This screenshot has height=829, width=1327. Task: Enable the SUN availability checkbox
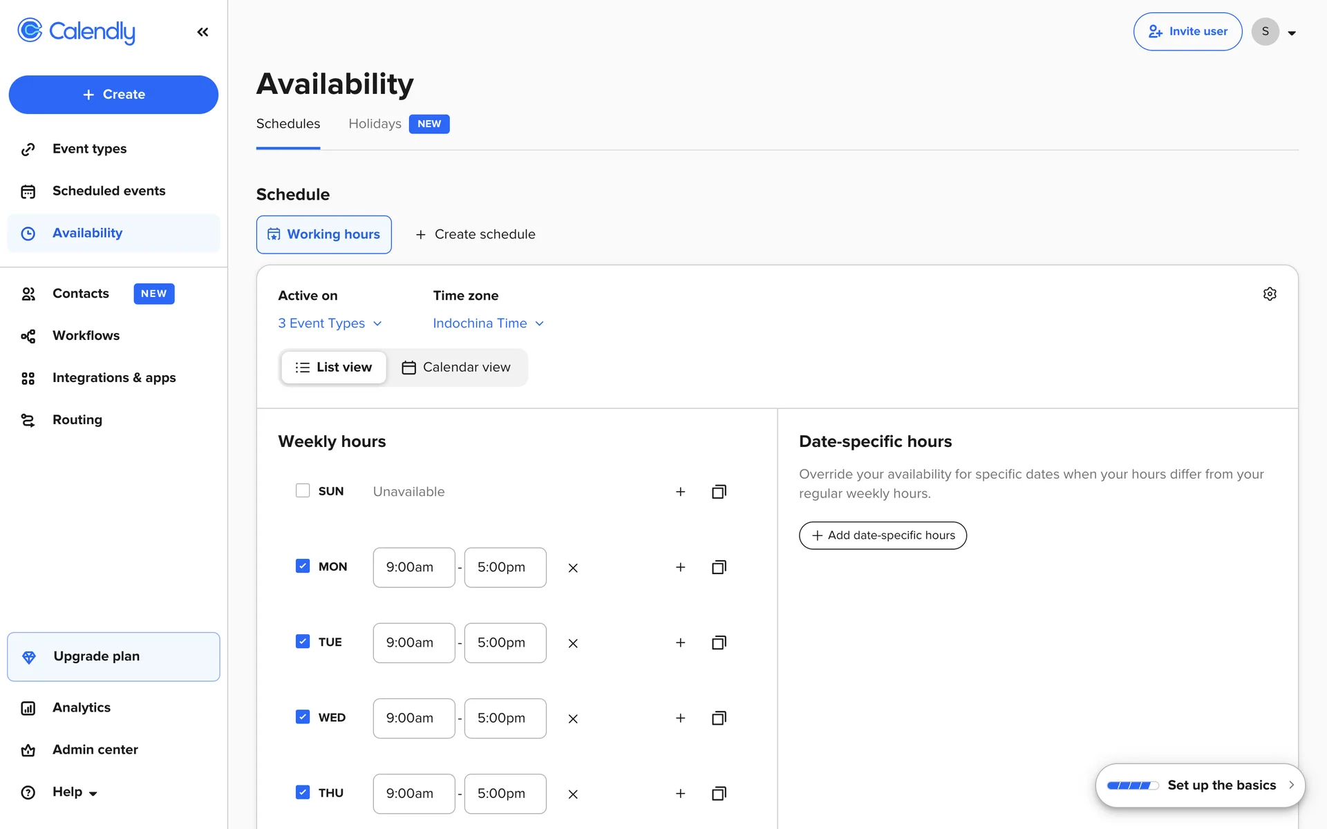[x=303, y=490]
